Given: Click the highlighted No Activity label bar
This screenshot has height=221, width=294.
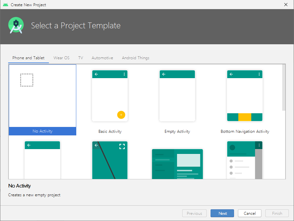Looking at the screenshot, I should pyautogui.click(x=43, y=131).
